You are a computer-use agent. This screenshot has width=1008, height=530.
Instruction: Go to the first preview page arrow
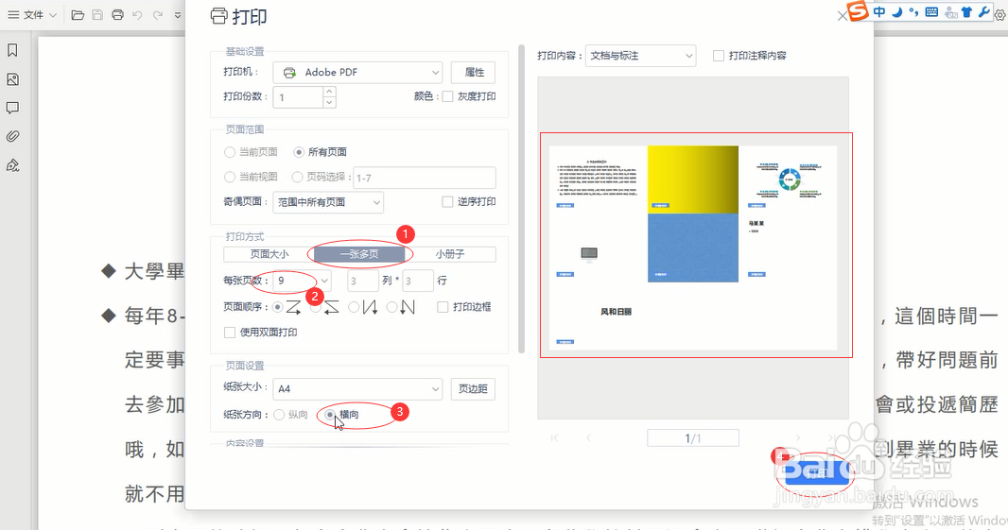click(x=554, y=438)
